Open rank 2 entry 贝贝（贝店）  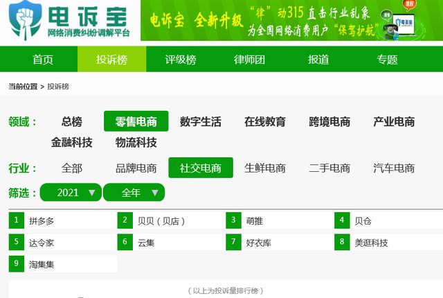click(172, 220)
